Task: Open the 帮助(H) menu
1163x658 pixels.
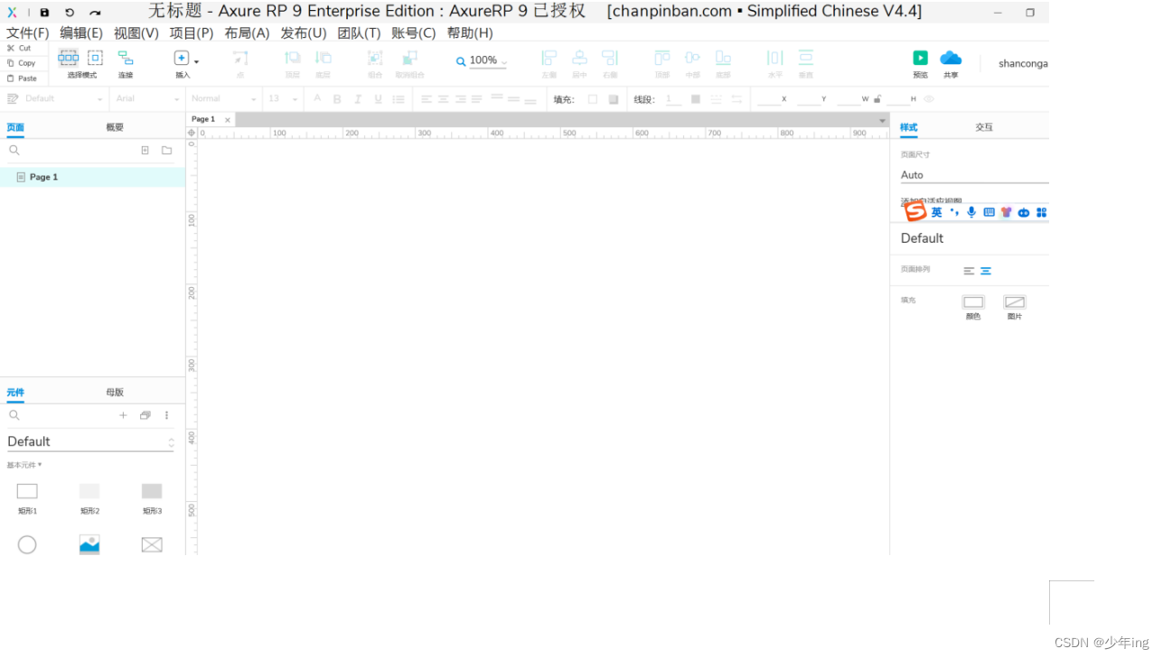Action: (470, 32)
